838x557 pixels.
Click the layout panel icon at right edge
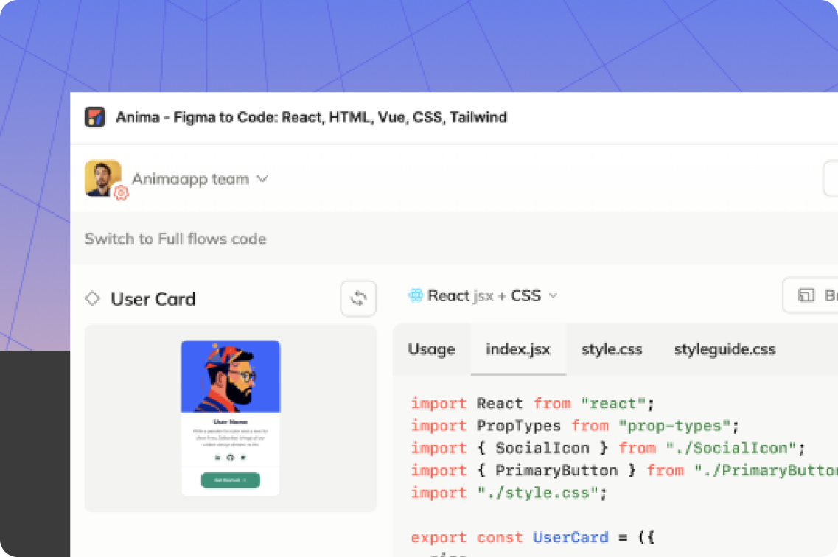pyautogui.click(x=806, y=295)
